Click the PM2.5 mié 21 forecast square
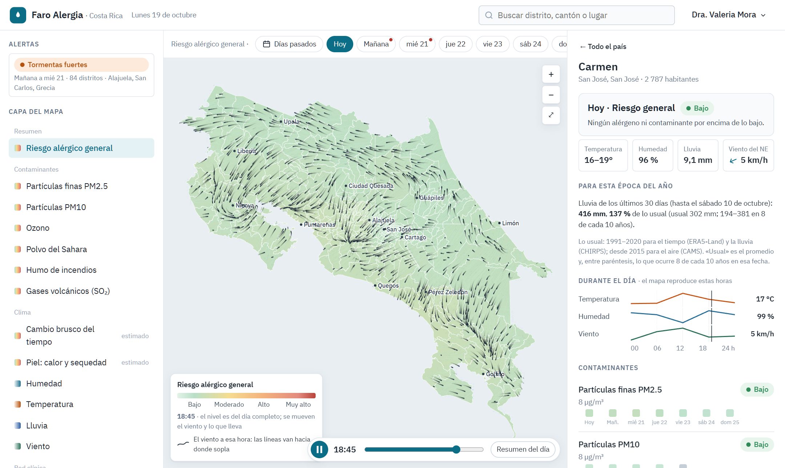 pyautogui.click(x=636, y=413)
